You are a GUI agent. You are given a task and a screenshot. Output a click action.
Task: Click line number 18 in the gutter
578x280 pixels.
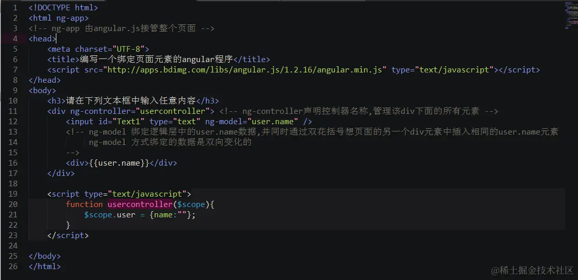click(x=13, y=183)
